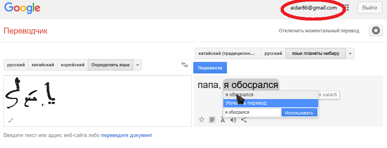
Task: Select корейский as source language
Action: click(73, 65)
